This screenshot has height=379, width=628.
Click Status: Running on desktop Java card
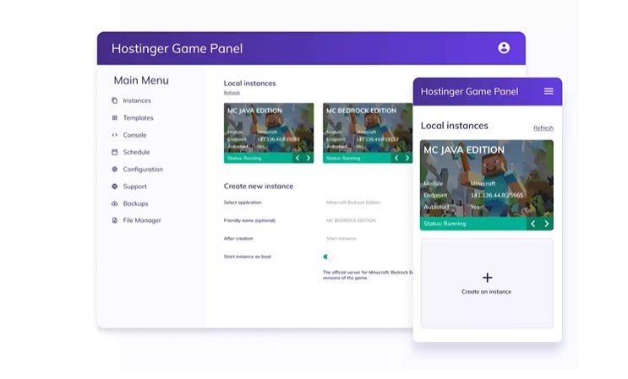click(x=244, y=159)
